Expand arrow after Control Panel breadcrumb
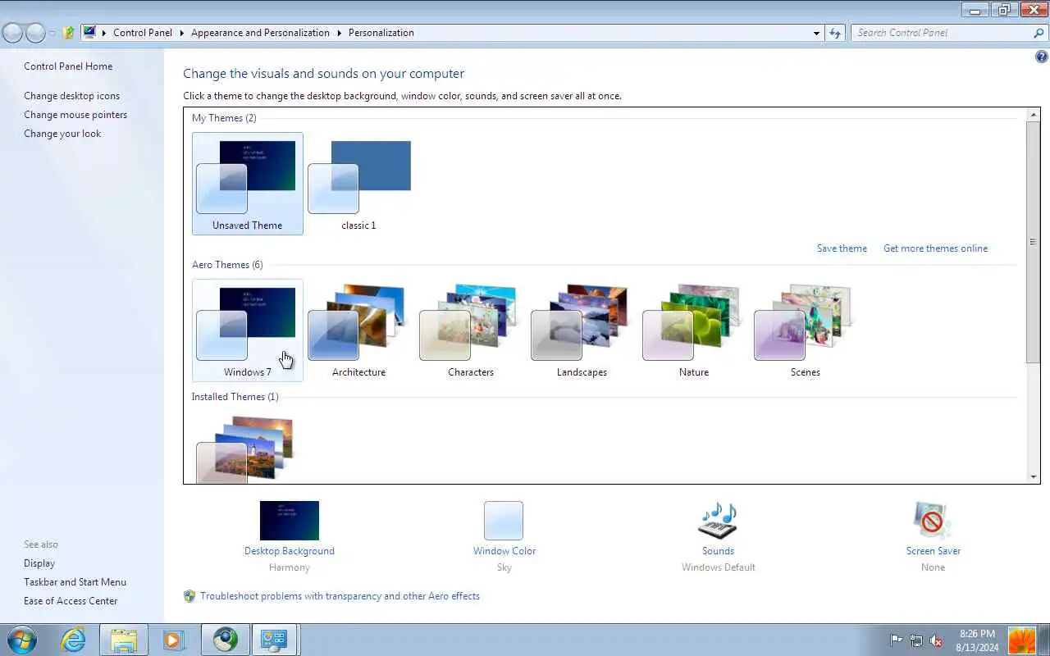Image resolution: width=1050 pixels, height=656 pixels. (181, 33)
